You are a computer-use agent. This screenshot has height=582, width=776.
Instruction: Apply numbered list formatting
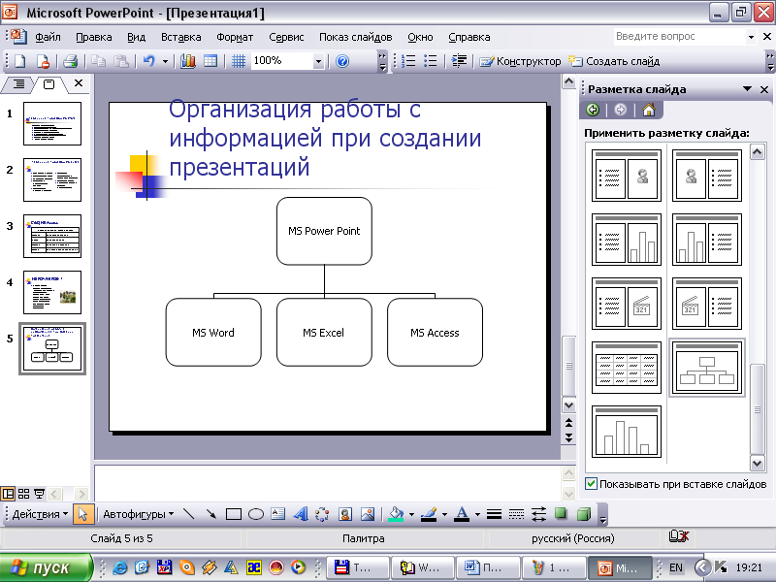coord(408,61)
